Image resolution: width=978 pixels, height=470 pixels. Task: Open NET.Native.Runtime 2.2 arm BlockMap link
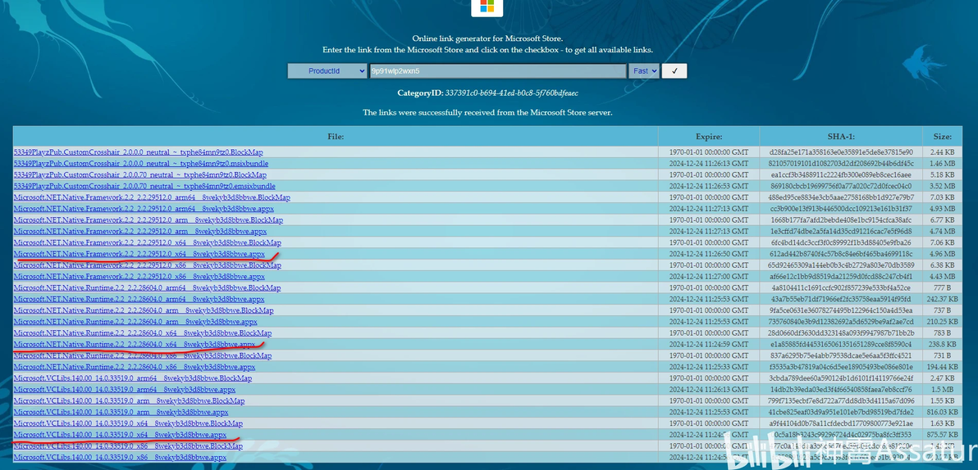coord(144,310)
